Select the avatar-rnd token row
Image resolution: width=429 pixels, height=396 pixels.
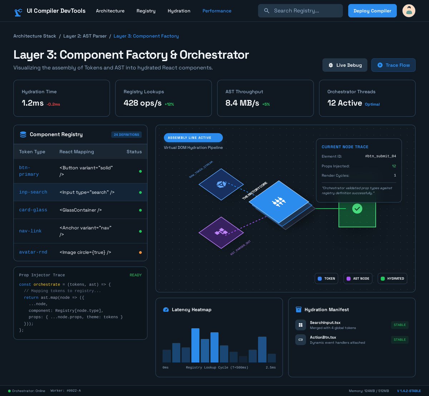[80, 252]
